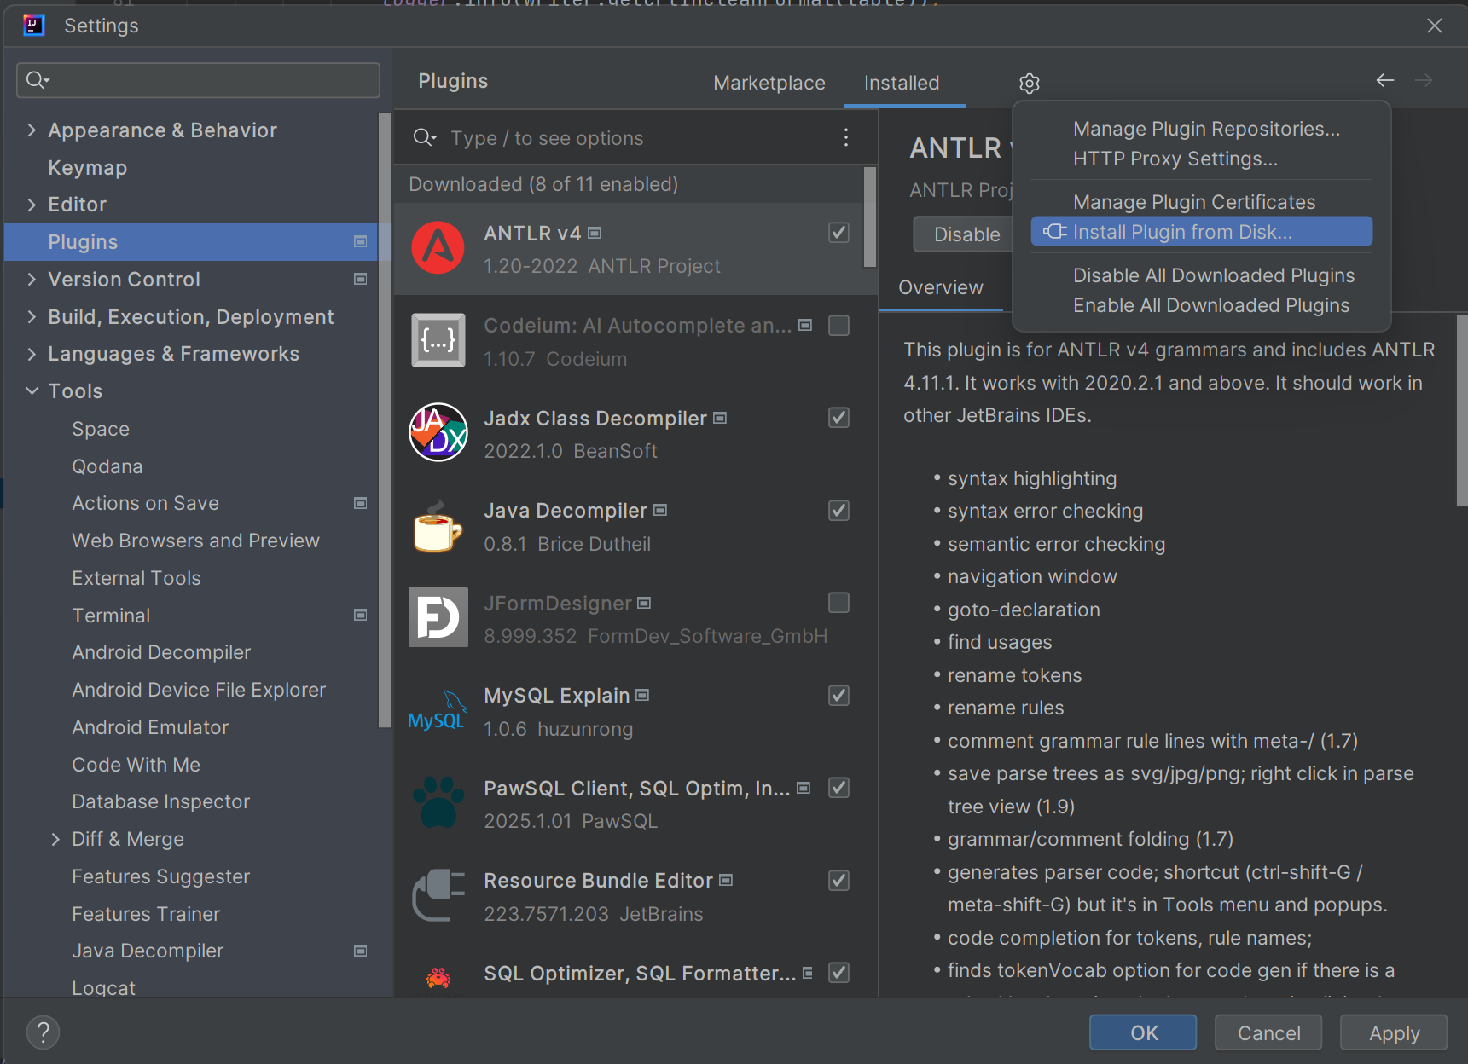Open help with the question mark icon

pos(44,1032)
